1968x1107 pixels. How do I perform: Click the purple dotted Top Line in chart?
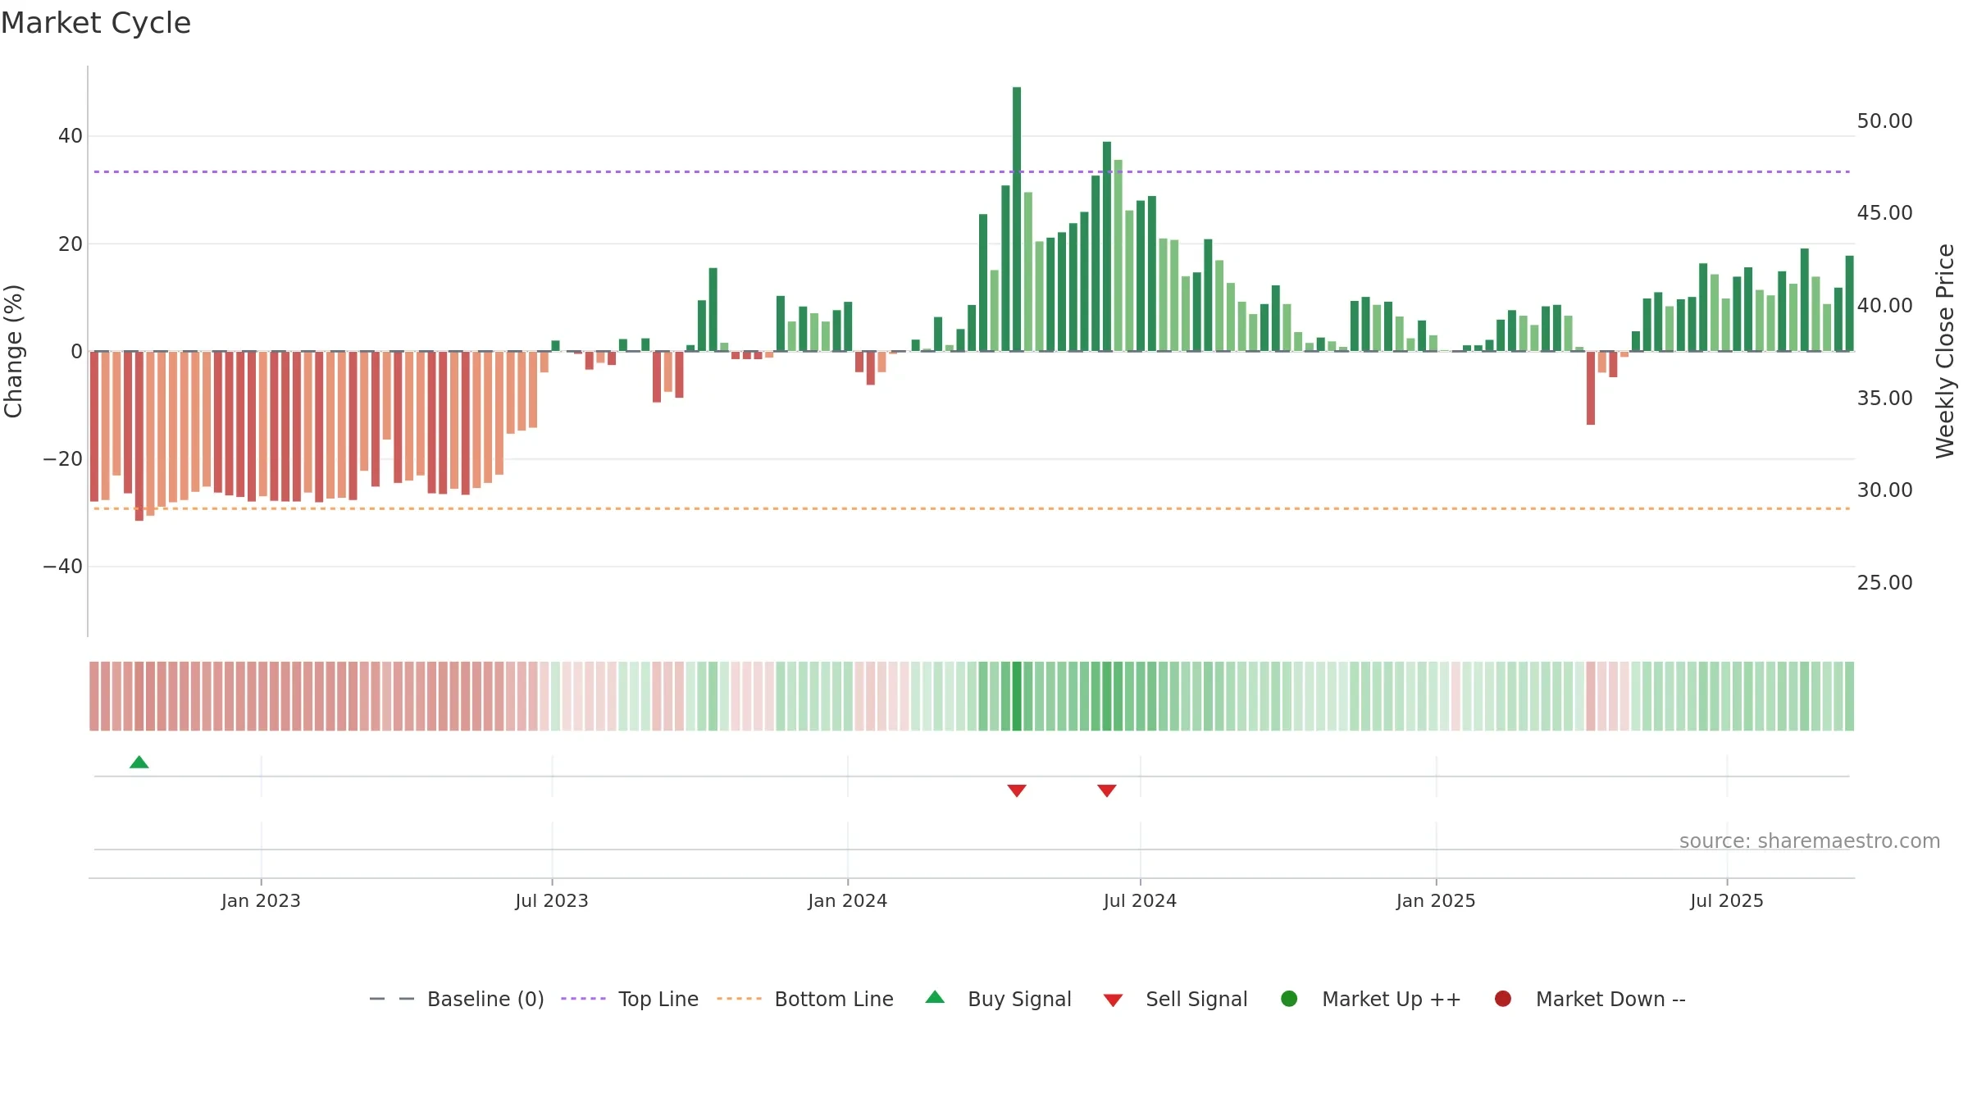pyautogui.click(x=972, y=171)
